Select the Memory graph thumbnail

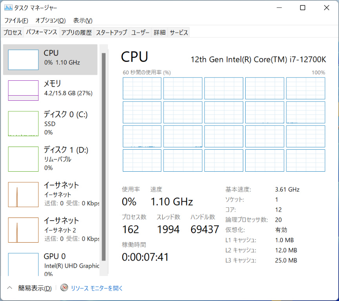[x=23, y=91]
